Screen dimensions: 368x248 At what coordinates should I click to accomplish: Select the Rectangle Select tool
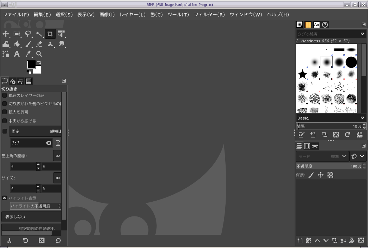pos(16,34)
